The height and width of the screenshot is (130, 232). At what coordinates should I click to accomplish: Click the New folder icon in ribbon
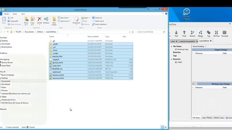click(54, 21)
